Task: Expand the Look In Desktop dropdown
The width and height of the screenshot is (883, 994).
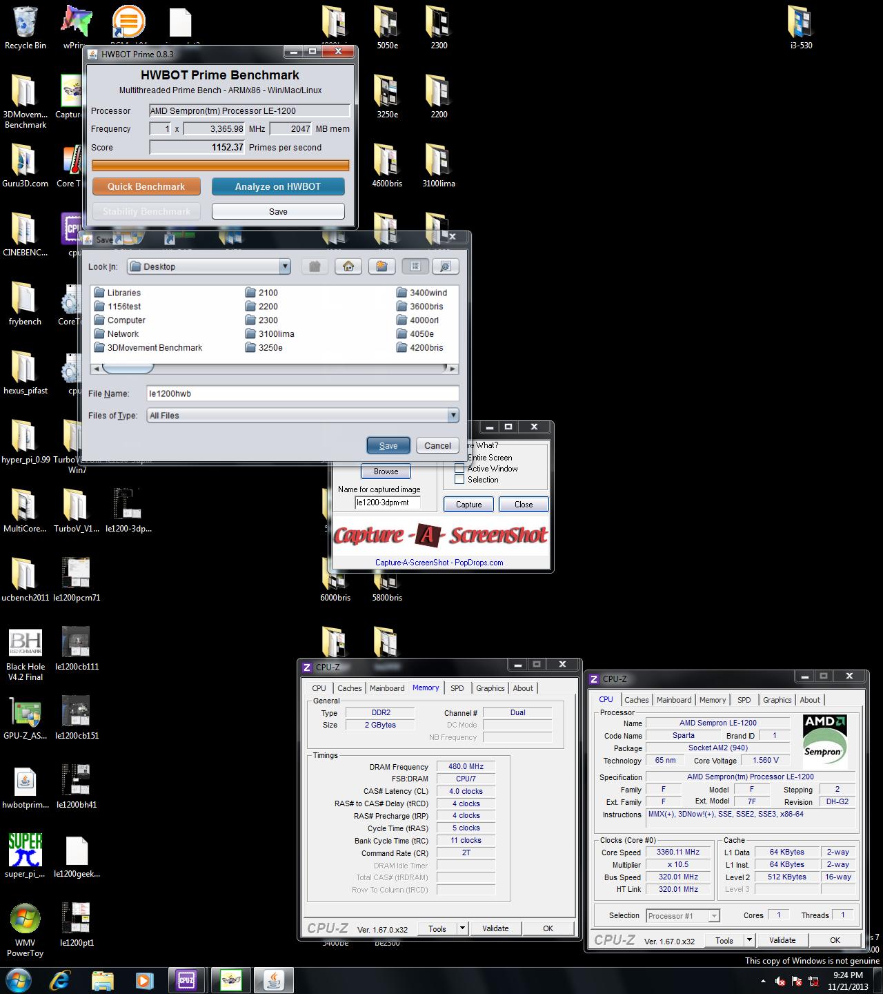Action: (285, 266)
